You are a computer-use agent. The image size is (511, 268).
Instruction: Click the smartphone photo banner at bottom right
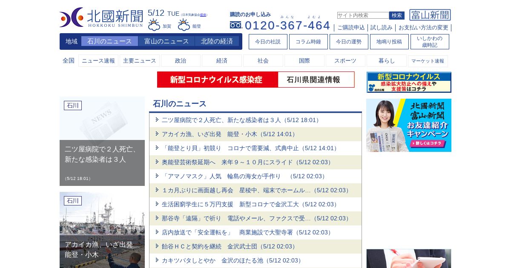tap(409, 259)
